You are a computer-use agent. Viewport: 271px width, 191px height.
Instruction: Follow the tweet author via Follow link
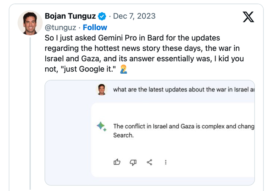point(95,28)
